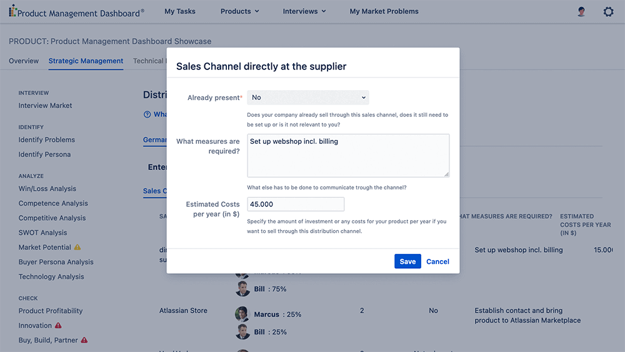Expand the Products menu
625x352 pixels.
click(x=239, y=11)
